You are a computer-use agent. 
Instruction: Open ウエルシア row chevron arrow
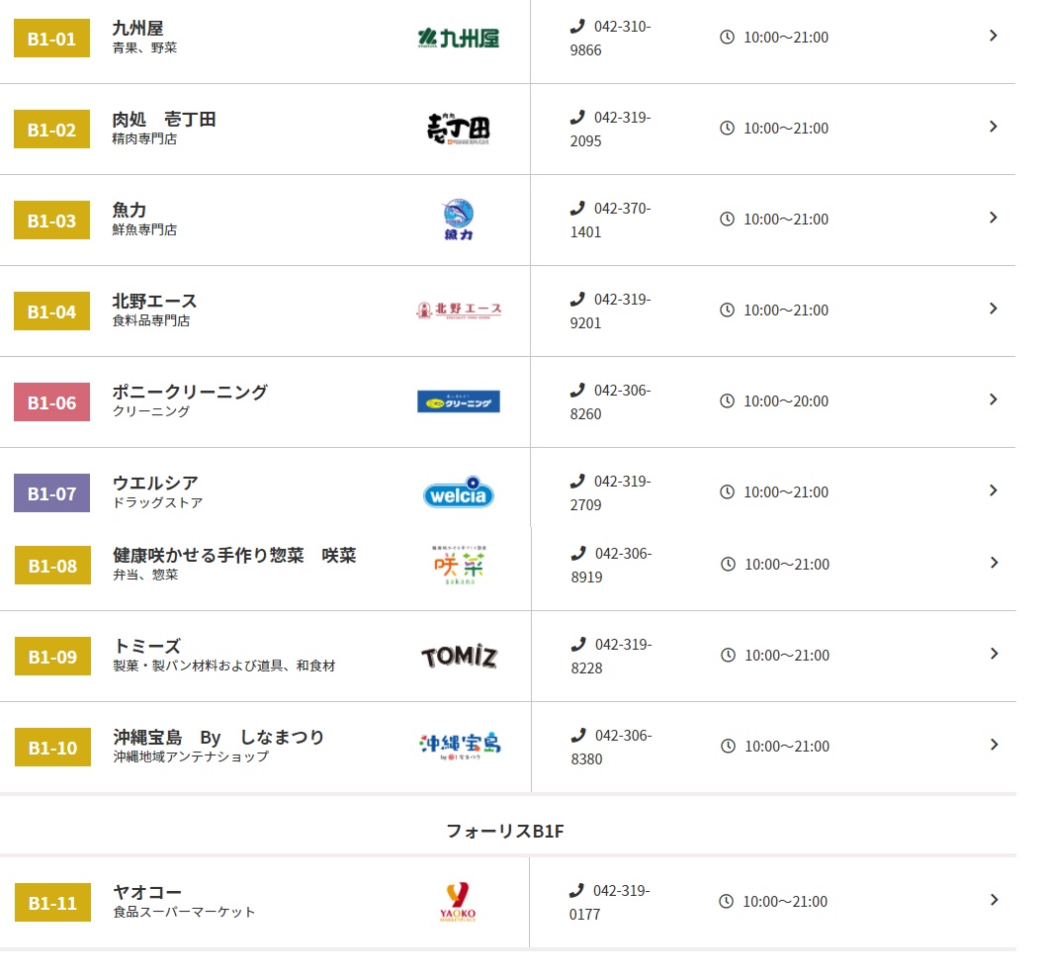point(994,490)
